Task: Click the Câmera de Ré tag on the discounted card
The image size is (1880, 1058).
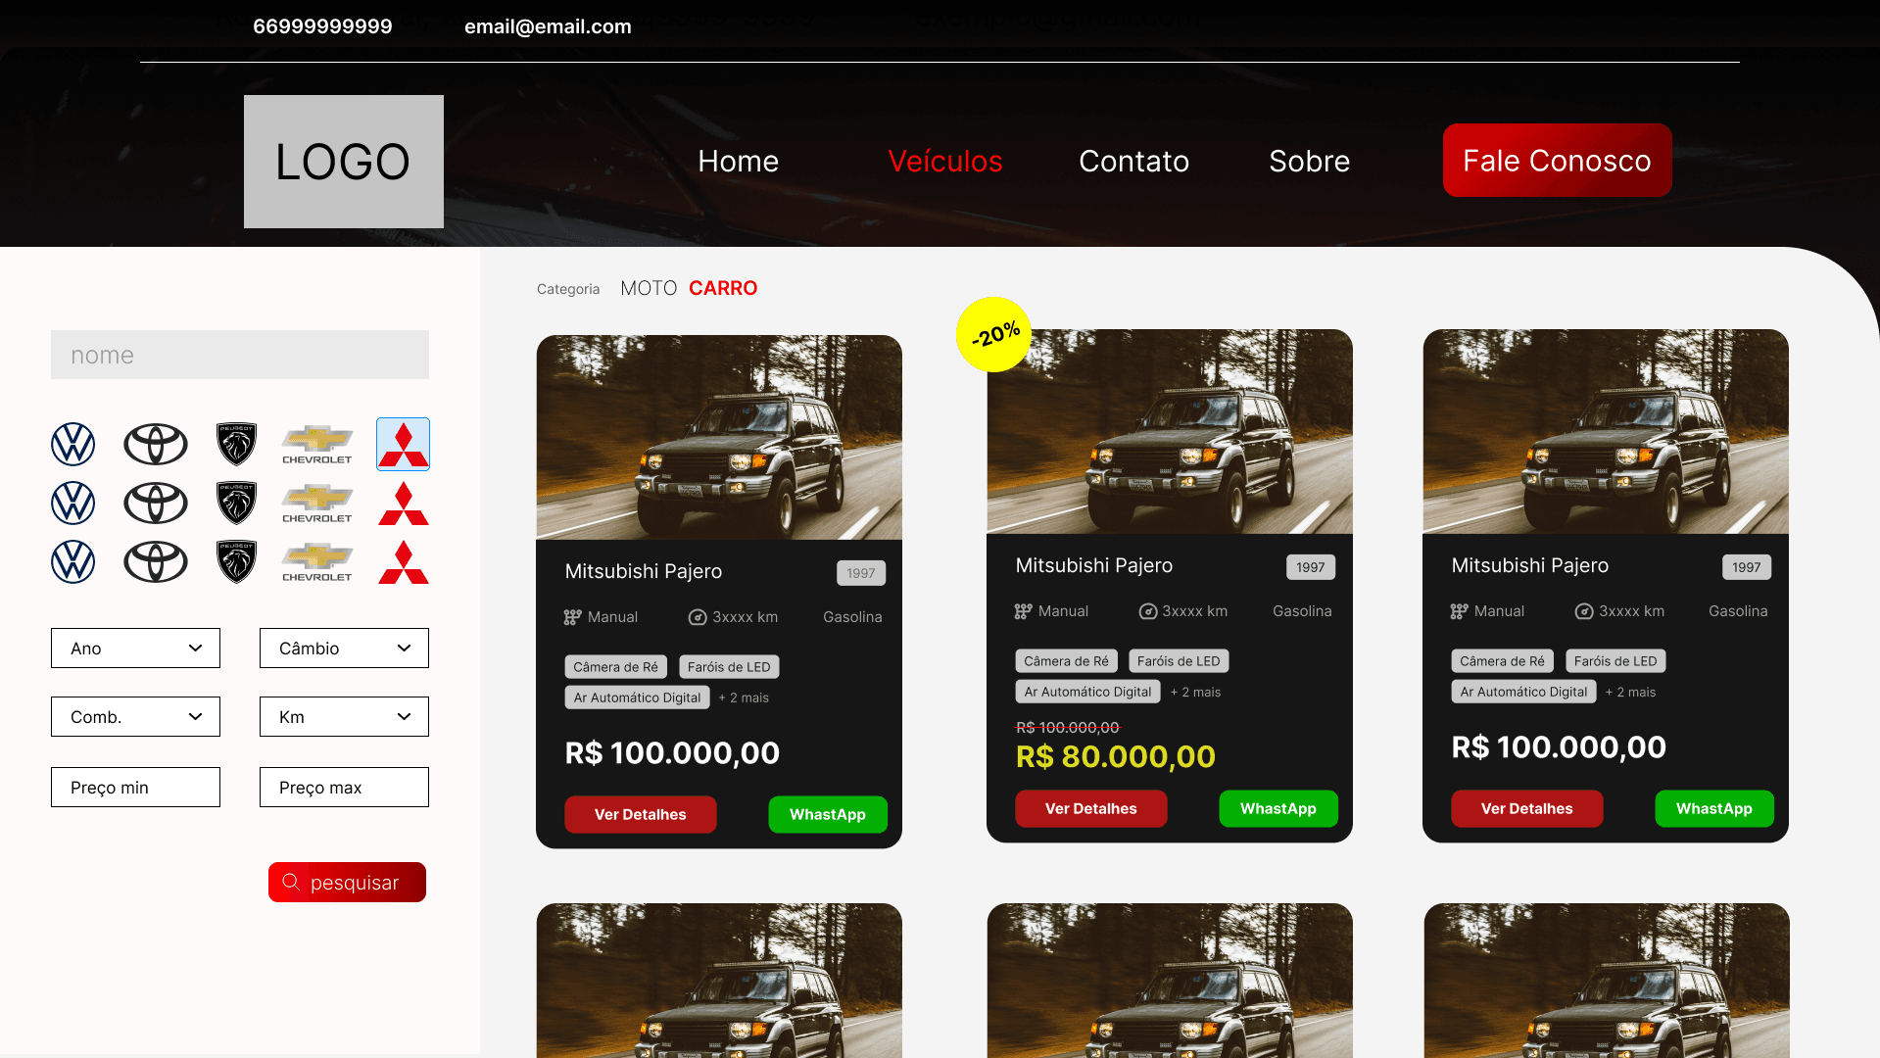Action: tap(1067, 661)
